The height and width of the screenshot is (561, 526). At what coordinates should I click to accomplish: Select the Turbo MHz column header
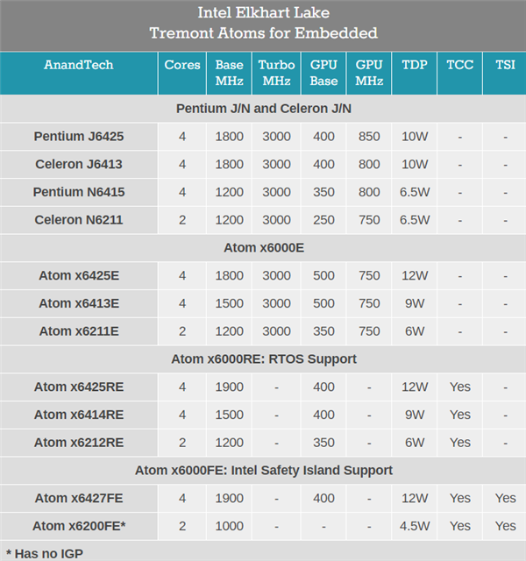coord(277,73)
